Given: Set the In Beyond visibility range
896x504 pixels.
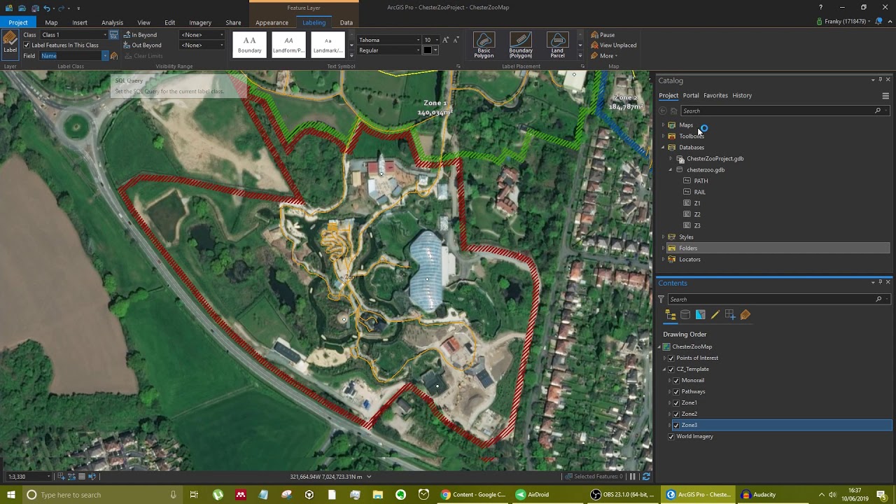Looking at the screenshot, I should [x=202, y=35].
